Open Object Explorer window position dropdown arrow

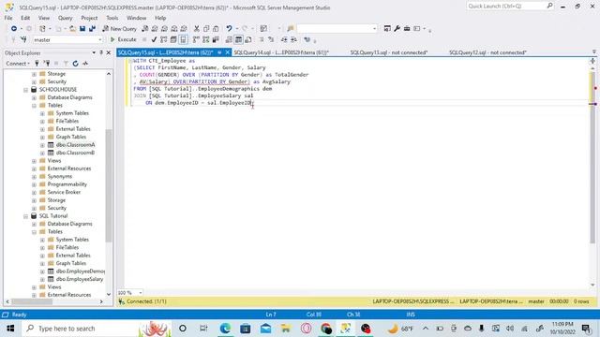pyautogui.click(x=94, y=52)
